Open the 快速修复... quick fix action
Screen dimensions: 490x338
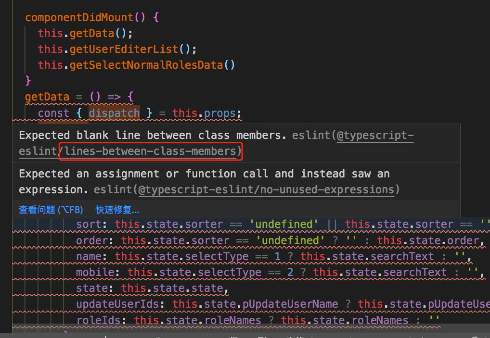[x=117, y=210]
